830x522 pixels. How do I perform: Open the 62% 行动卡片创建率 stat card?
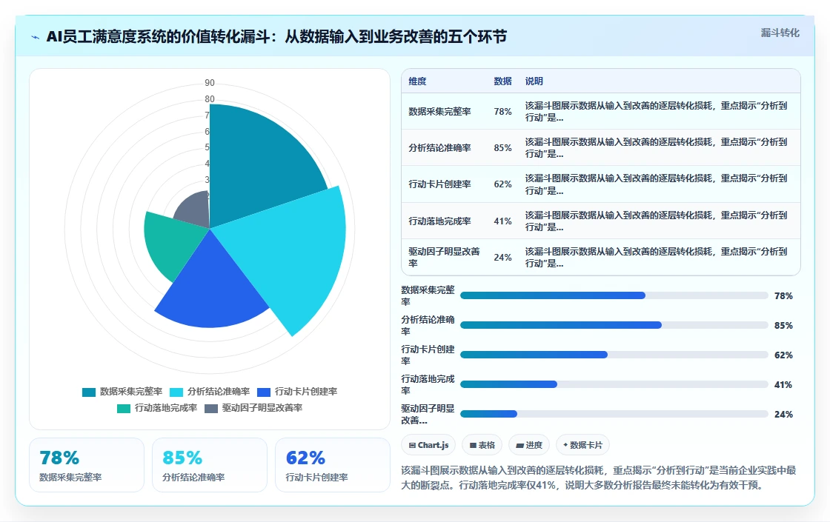333,465
